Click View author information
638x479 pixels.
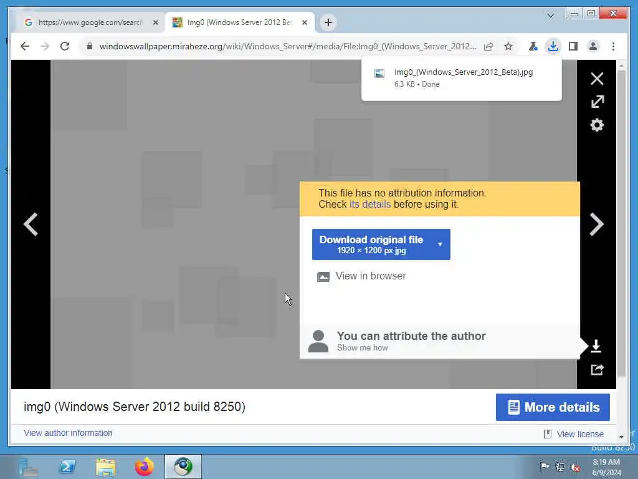[x=68, y=433]
